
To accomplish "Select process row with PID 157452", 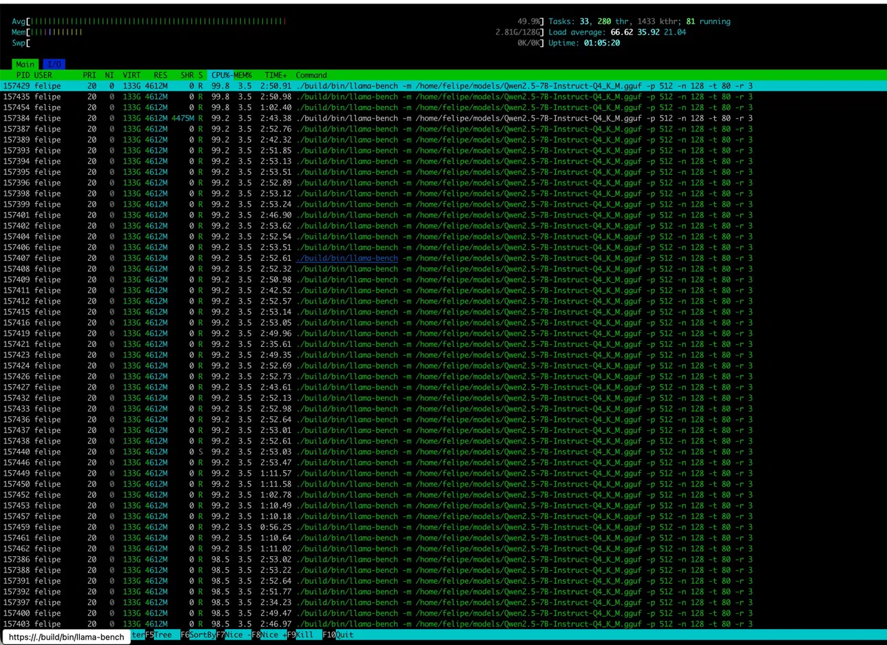I will (x=443, y=495).
